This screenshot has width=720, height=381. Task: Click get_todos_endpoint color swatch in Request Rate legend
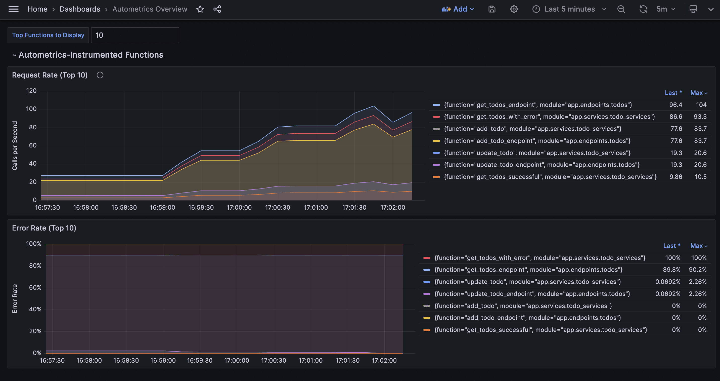coord(436,105)
